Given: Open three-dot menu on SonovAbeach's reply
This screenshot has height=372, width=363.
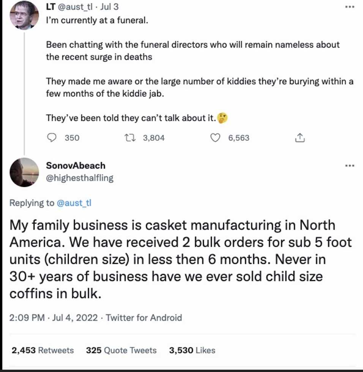Looking at the screenshot, I should click(349, 166).
